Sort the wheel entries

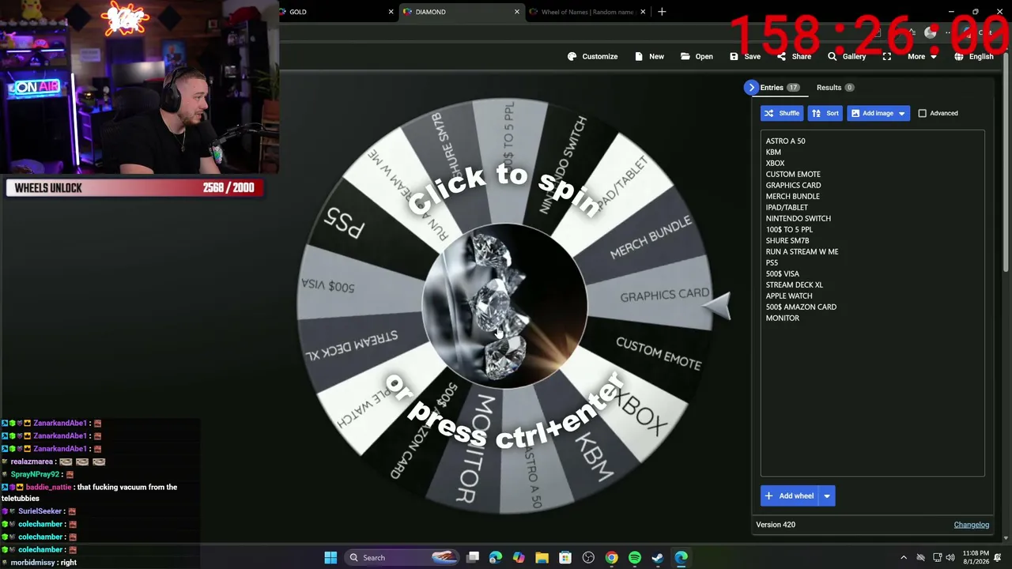825,113
